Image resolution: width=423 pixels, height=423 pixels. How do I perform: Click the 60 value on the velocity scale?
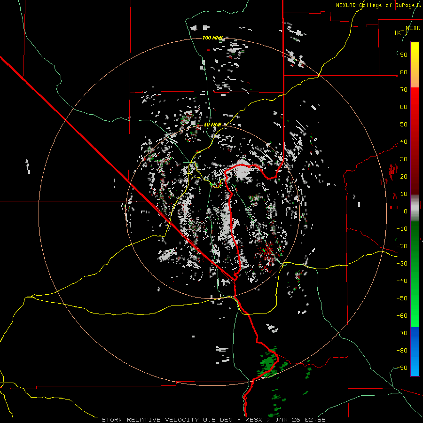click(404, 107)
